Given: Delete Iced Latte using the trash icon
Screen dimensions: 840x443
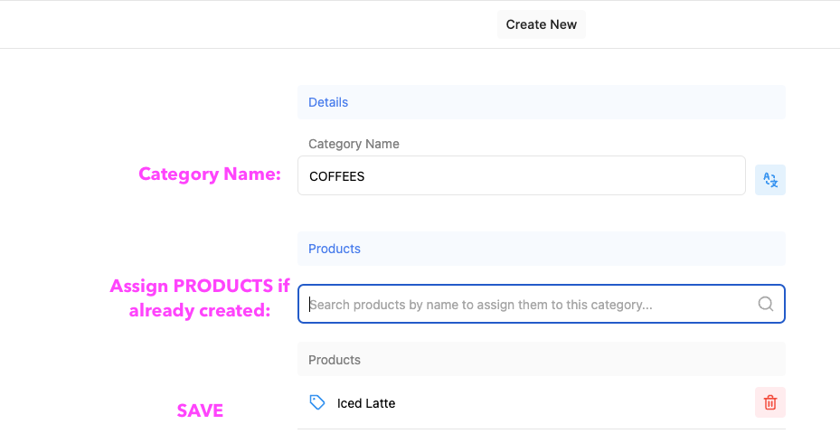Looking at the screenshot, I should 769,402.
